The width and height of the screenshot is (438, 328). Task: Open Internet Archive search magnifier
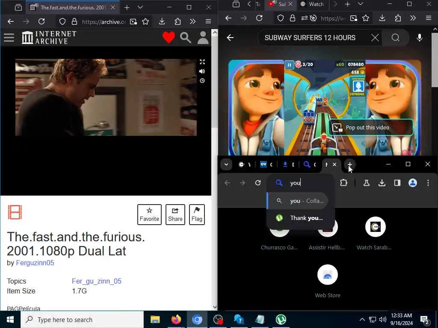tap(186, 38)
